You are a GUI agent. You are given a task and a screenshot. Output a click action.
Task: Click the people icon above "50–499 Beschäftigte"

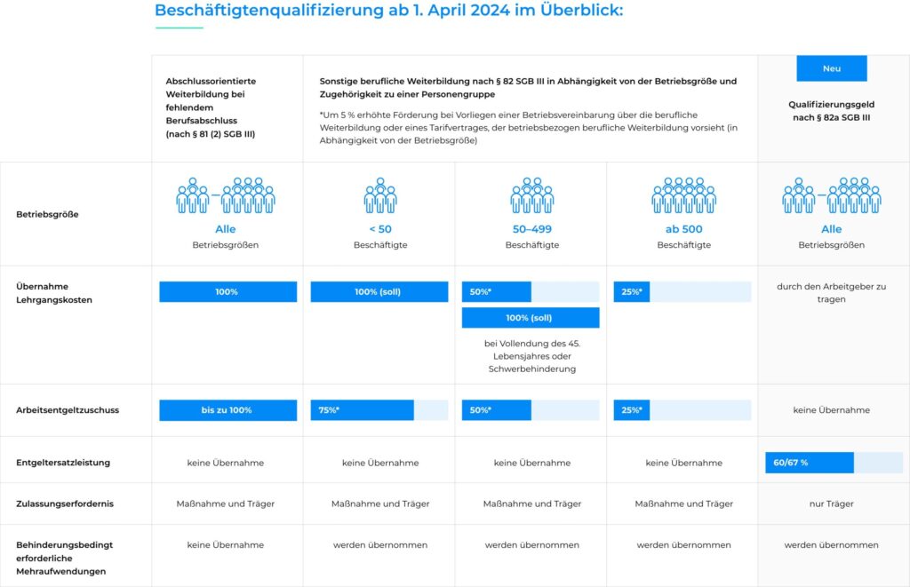(531, 196)
